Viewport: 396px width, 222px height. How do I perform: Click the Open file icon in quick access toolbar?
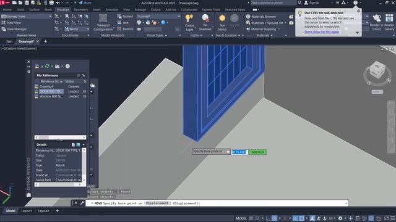coord(20,2)
